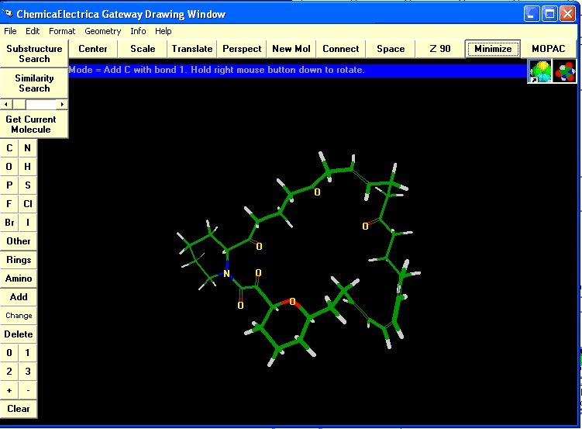Set bond order to 0

click(x=9, y=352)
